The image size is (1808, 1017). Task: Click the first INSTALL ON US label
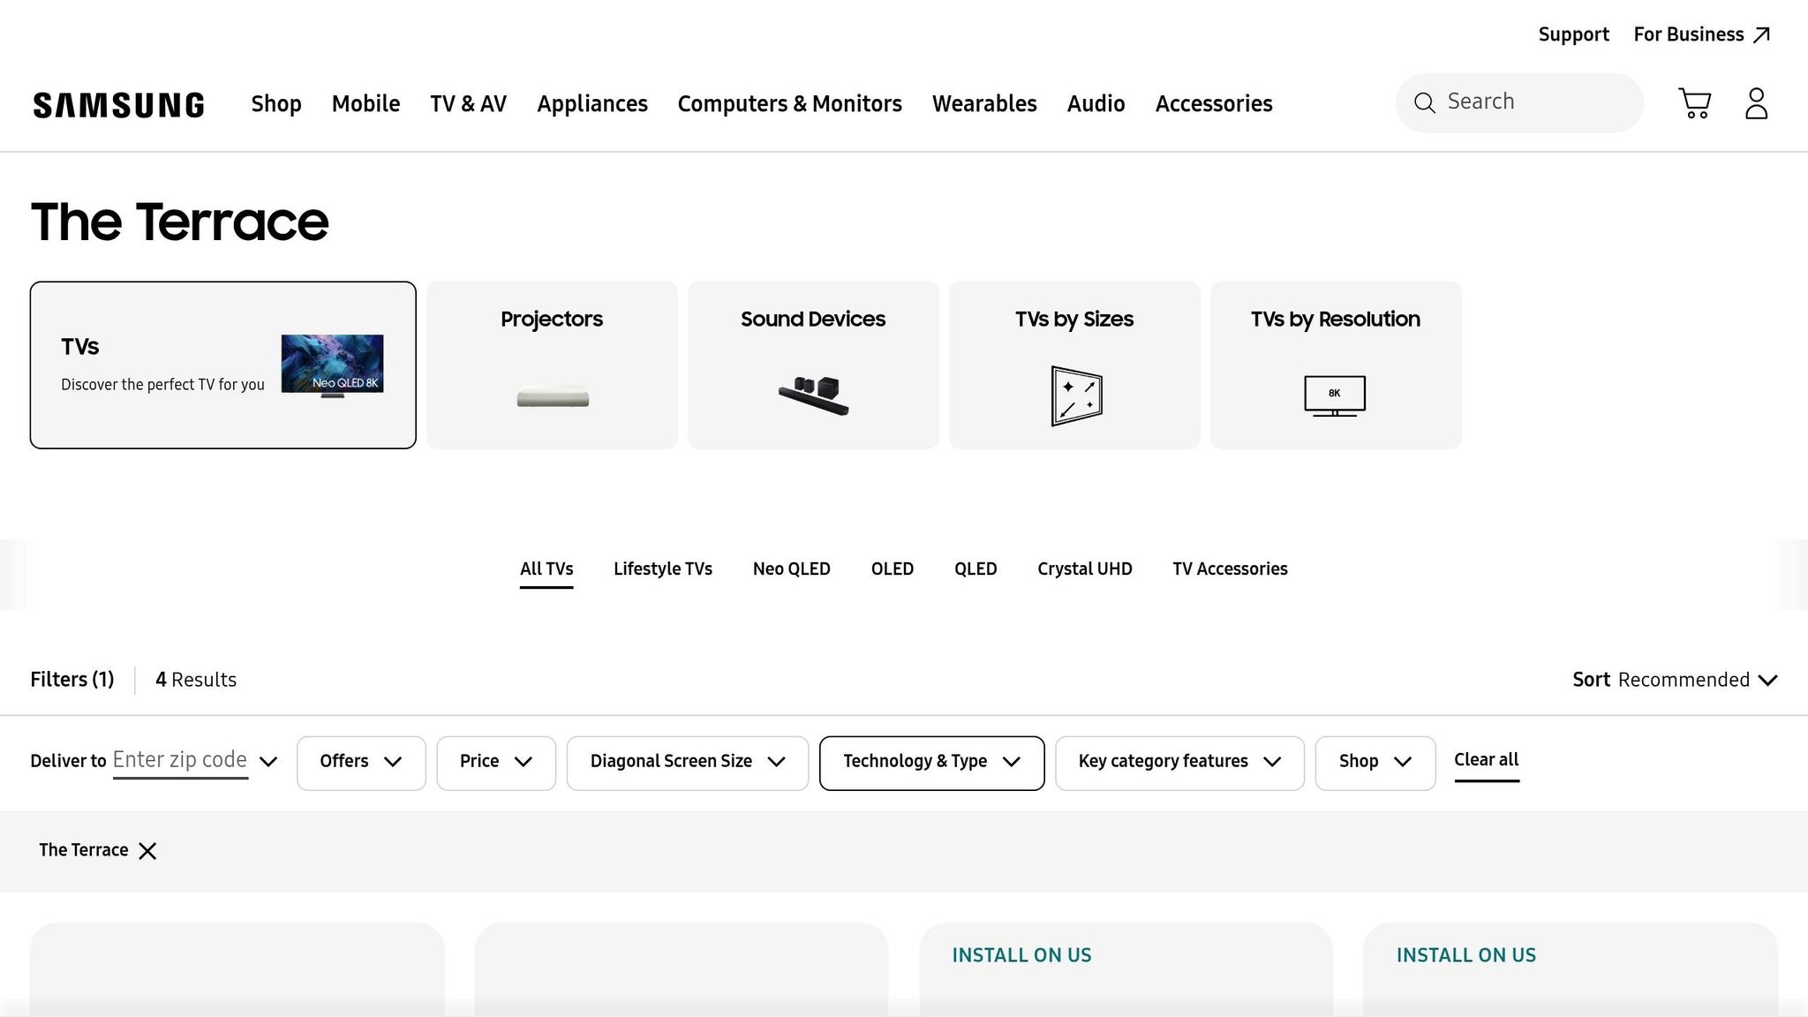tap(1021, 955)
